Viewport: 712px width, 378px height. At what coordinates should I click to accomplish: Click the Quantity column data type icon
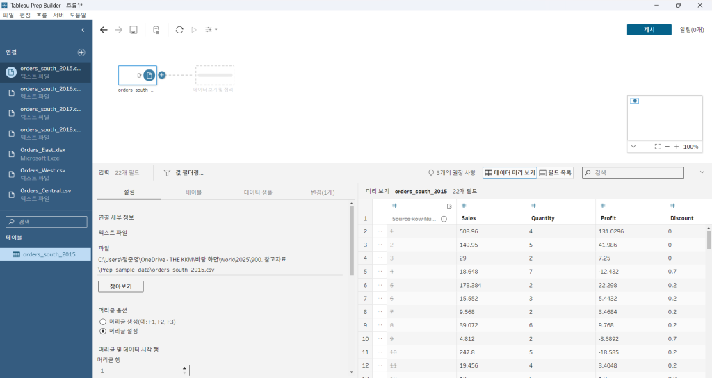(533, 206)
